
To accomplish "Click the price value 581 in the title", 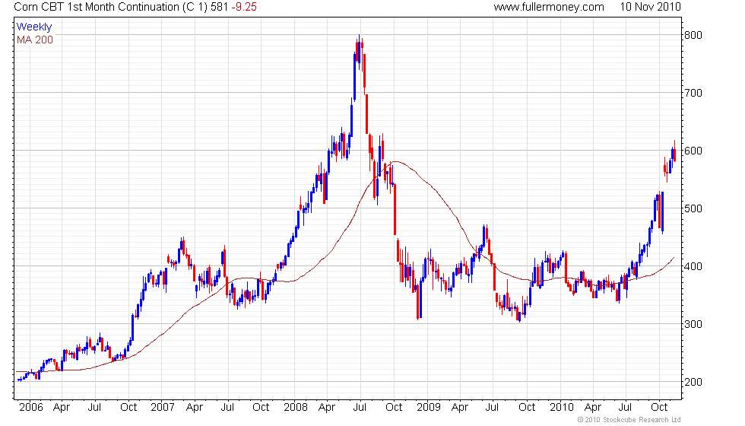I will click(220, 7).
